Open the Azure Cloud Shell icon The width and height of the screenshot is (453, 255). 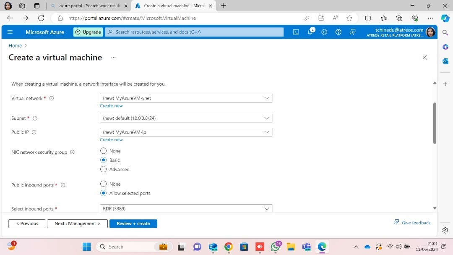pos(296,32)
